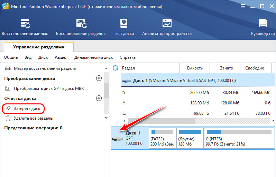
Task: Select Диск 1 GPT block in disk map
Action: [x=130, y=138]
